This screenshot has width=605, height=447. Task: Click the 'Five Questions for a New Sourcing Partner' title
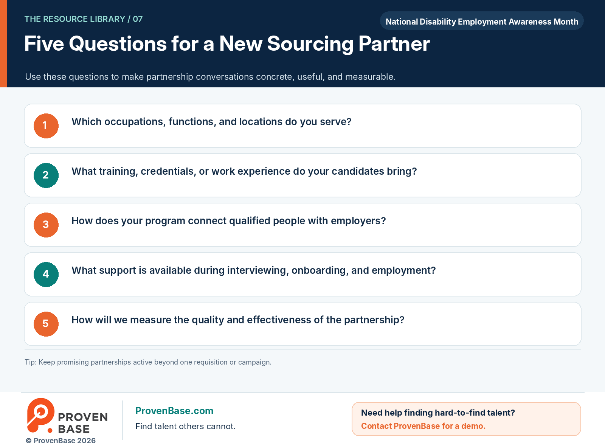[x=227, y=44]
